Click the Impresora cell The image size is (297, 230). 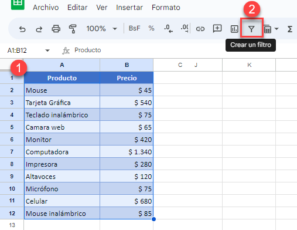[62, 164]
